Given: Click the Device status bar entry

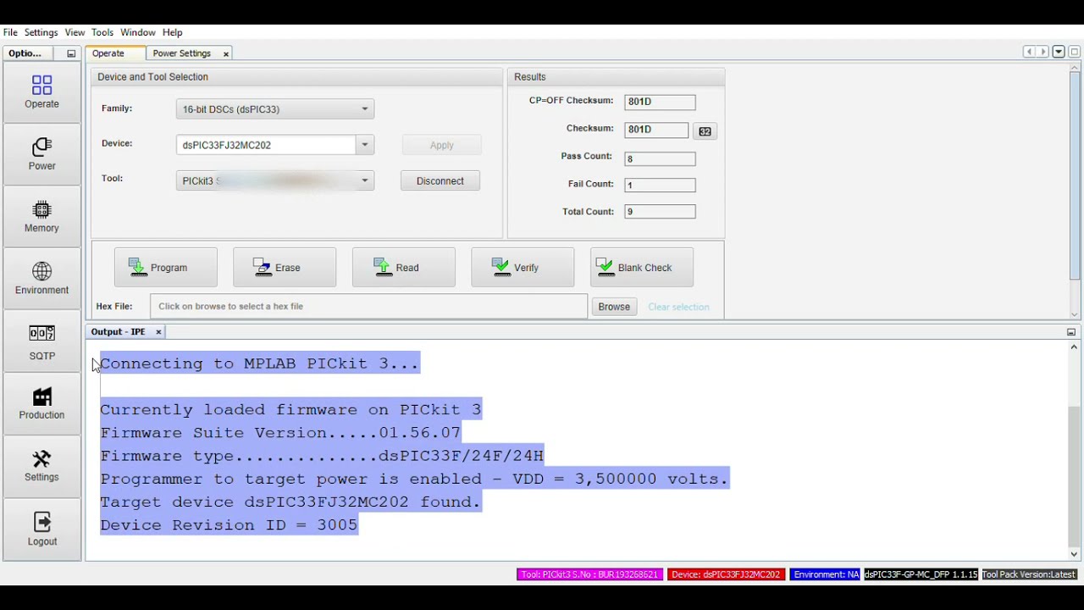Looking at the screenshot, I should point(726,574).
